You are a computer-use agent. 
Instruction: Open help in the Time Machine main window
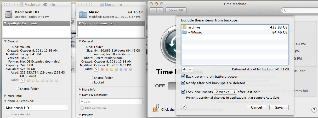click(x=314, y=110)
